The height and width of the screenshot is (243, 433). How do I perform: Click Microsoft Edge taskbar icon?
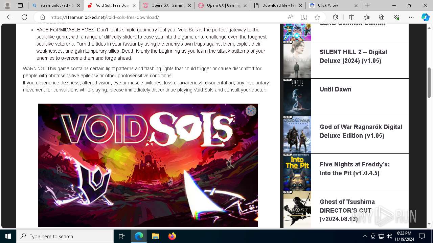point(139,236)
